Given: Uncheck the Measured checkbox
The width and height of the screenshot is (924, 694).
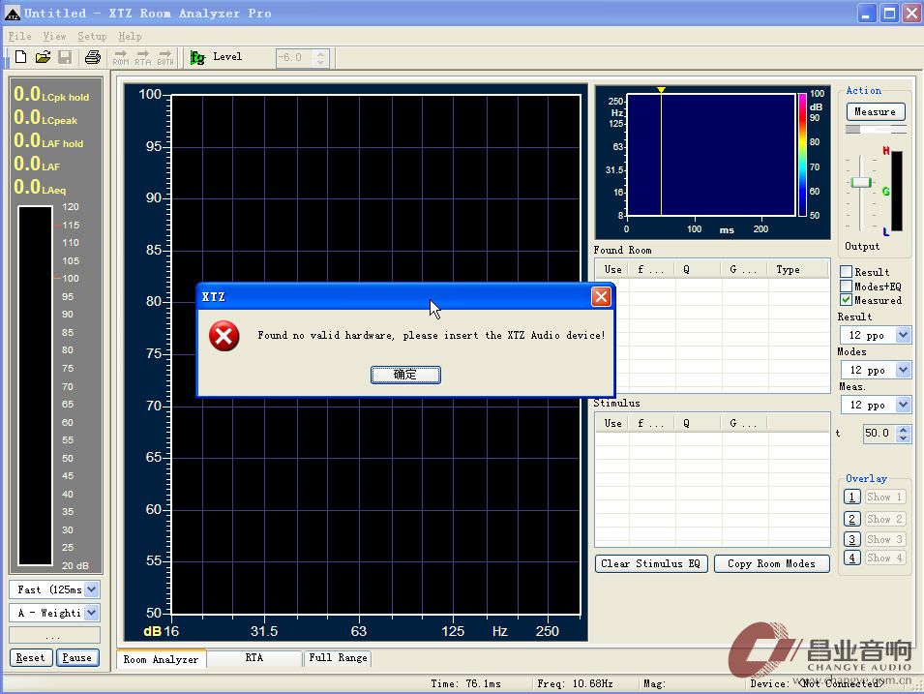Looking at the screenshot, I should click(847, 299).
